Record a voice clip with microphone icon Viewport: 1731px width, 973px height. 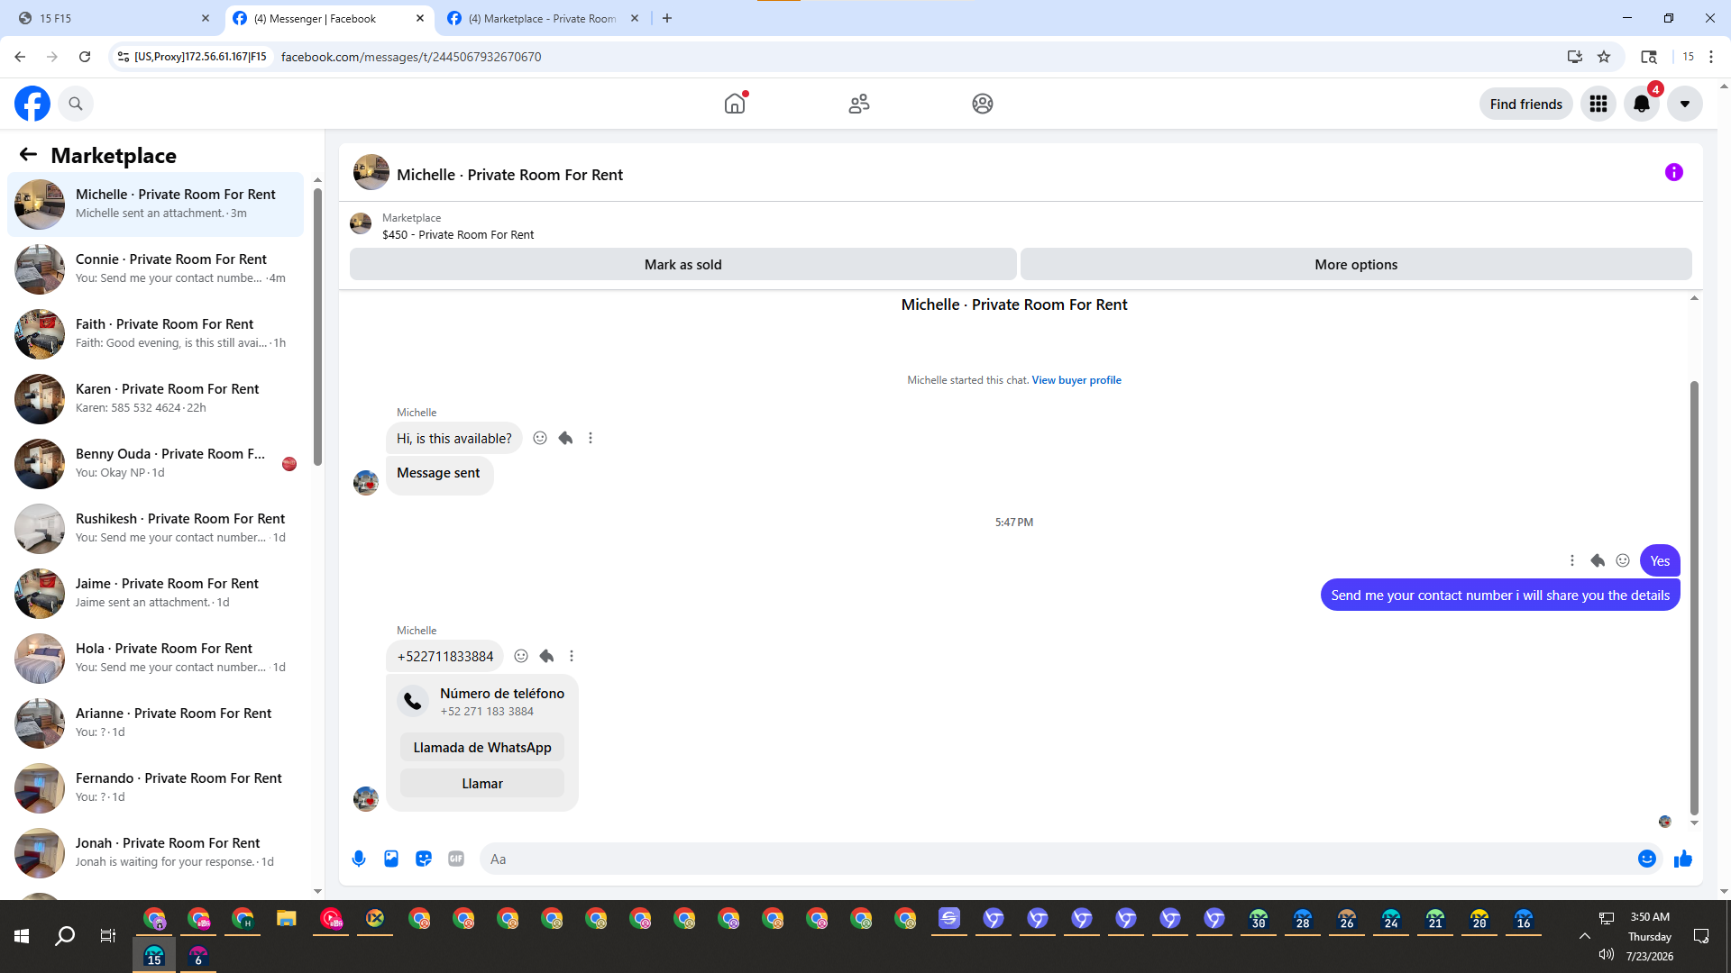[359, 859]
